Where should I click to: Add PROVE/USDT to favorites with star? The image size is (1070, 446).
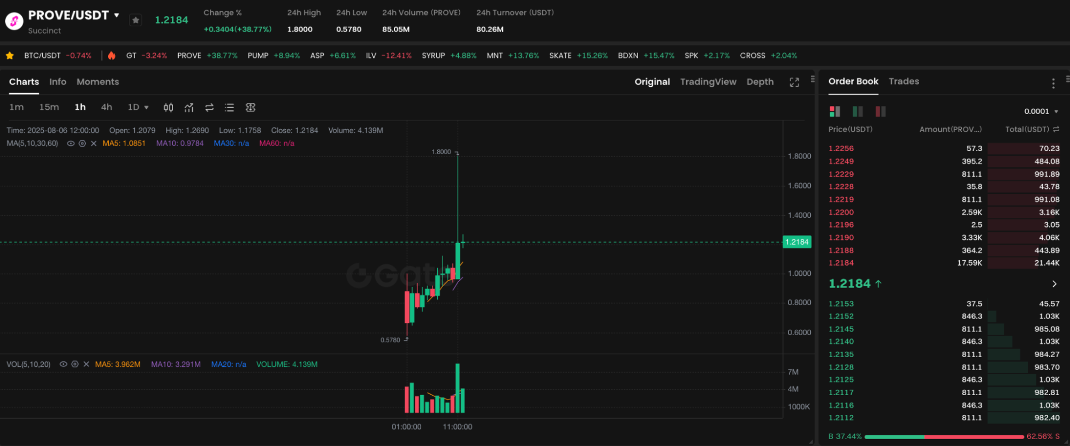coord(136,20)
